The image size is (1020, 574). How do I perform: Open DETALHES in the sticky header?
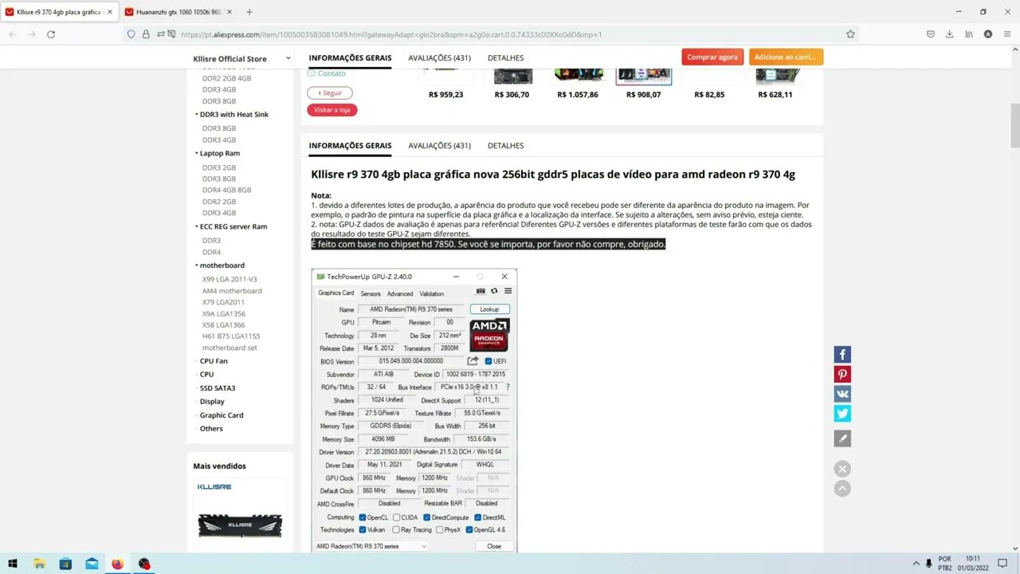(x=505, y=57)
